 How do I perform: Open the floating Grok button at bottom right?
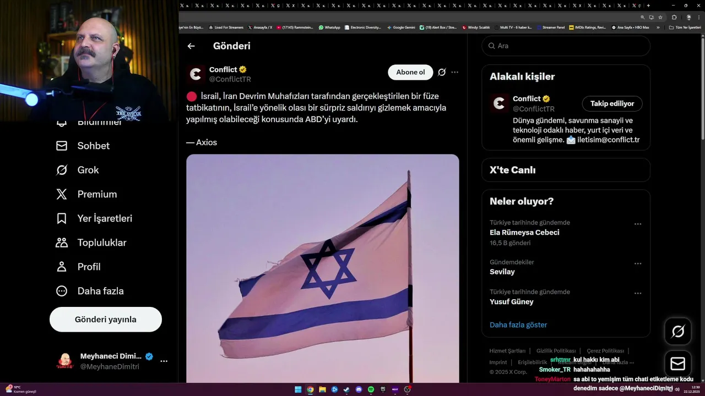tap(678, 331)
